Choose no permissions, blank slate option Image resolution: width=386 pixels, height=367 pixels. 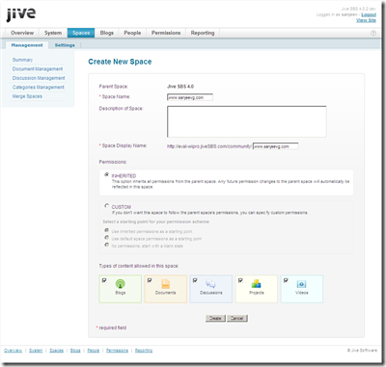pyautogui.click(x=107, y=245)
